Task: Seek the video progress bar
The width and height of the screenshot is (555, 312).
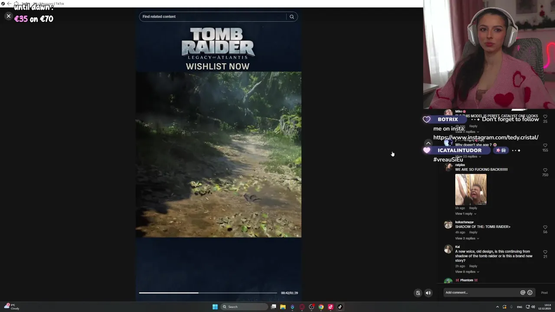Action: pos(208,293)
